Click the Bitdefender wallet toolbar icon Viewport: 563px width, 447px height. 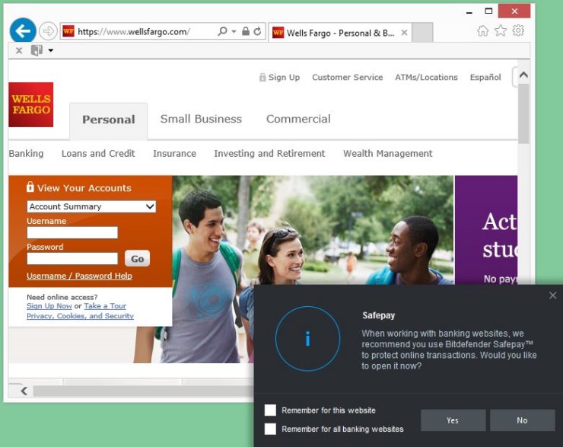pyautogui.click(x=37, y=50)
